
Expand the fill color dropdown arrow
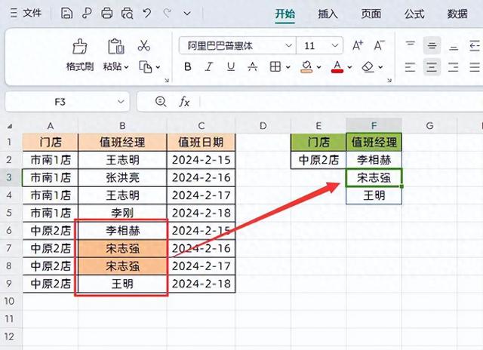pyautogui.click(x=318, y=67)
